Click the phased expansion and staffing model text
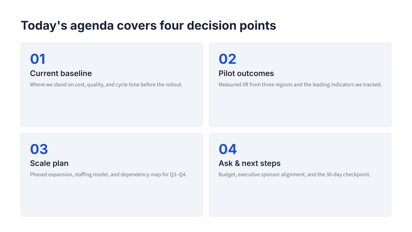Screen dimensions: 412x232 tap(108, 175)
